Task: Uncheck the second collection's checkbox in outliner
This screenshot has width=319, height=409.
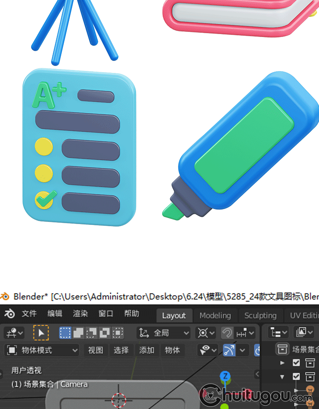Action: [296, 377]
